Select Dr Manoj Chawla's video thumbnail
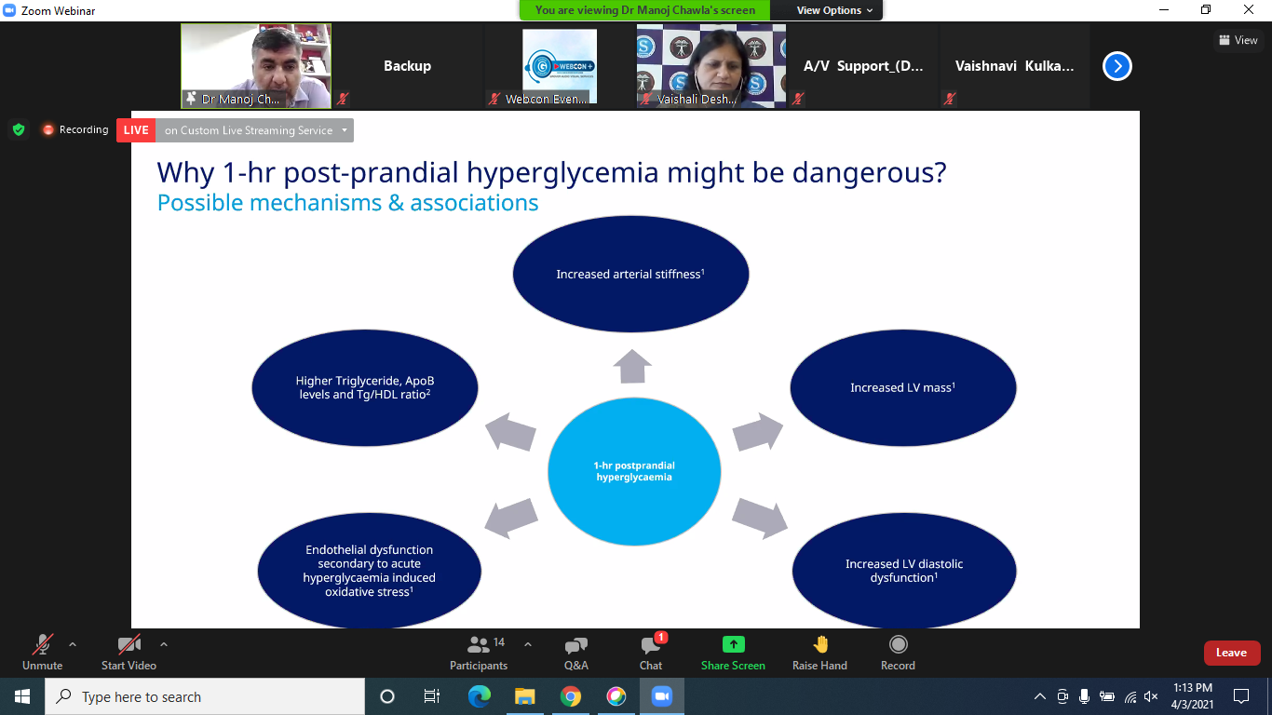 pos(256,66)
